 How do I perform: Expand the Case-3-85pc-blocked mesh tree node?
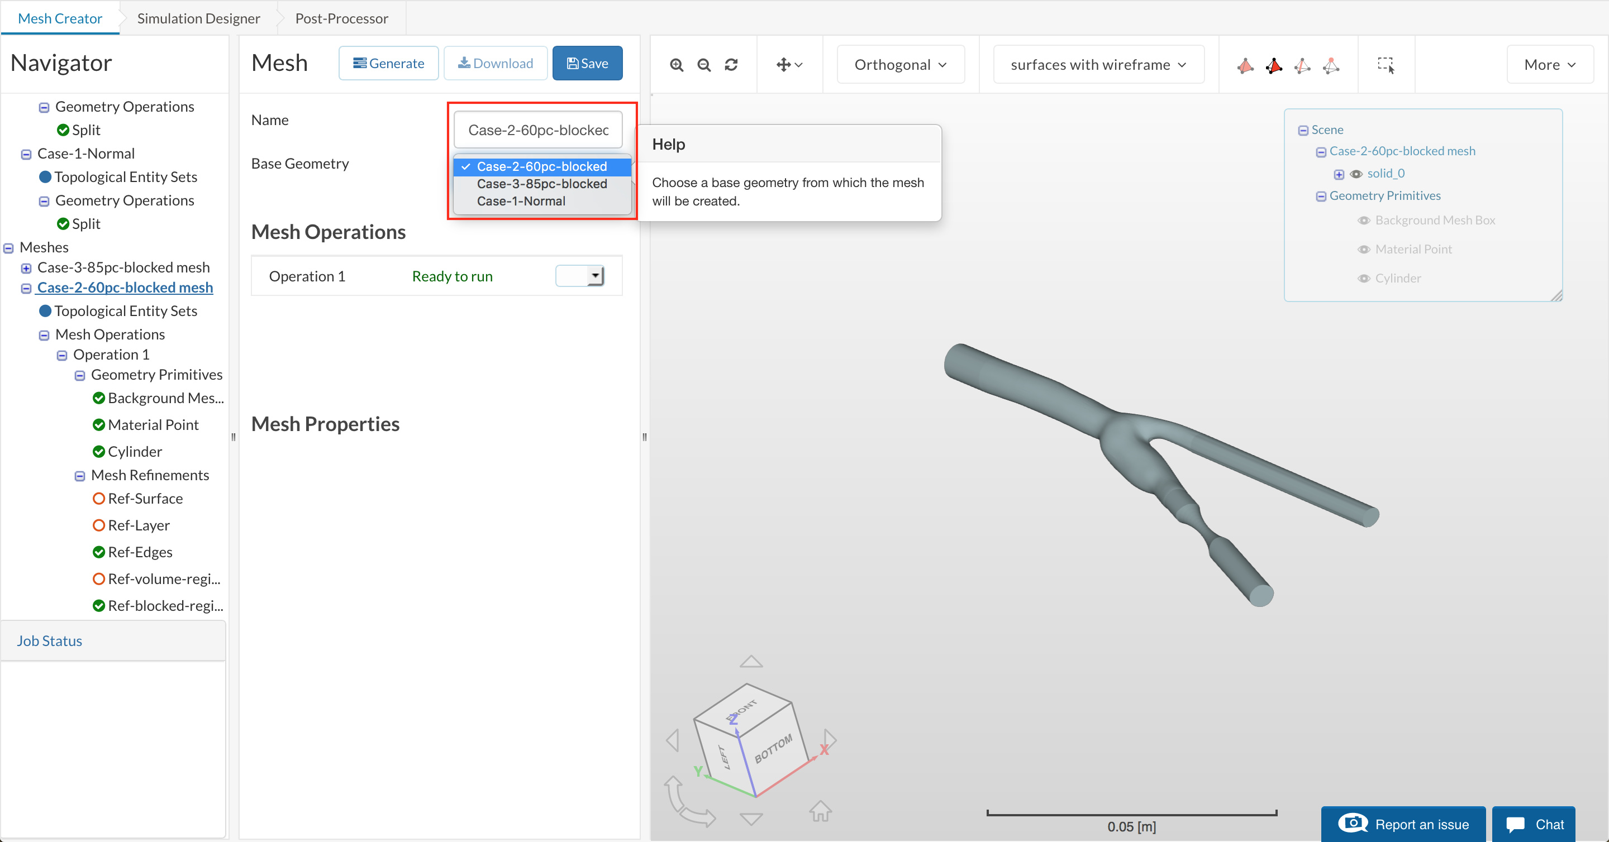pyautogui.click(x=26, y=269)
